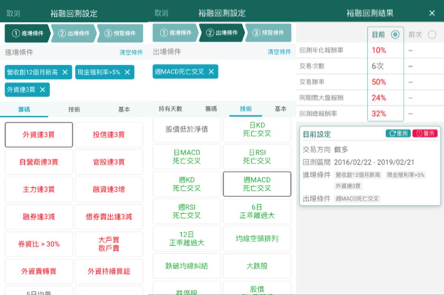Select the 外資持續買超 condition tile

click(109, 271)
